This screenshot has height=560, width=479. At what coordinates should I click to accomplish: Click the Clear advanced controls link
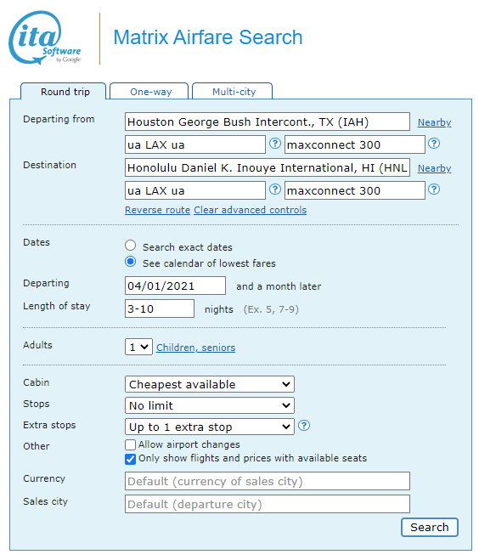click(x=251, y=210)
